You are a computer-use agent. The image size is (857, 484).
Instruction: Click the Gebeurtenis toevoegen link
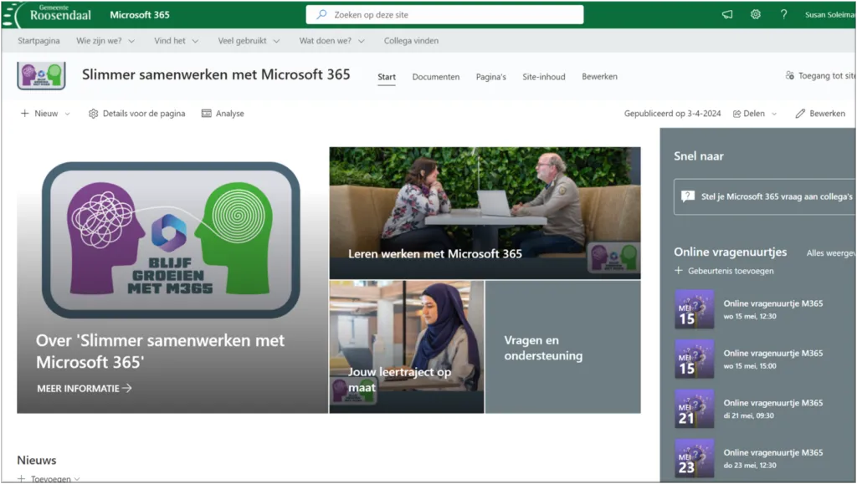[x=731, y=271]
